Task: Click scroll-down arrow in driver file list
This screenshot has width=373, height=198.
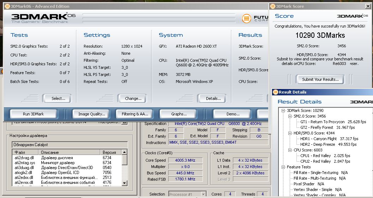Action: (x=125, y=183)
